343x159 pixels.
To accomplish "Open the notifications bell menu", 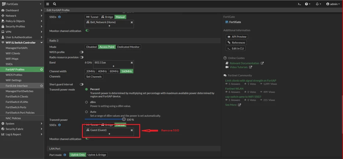I will click(318, 4).
